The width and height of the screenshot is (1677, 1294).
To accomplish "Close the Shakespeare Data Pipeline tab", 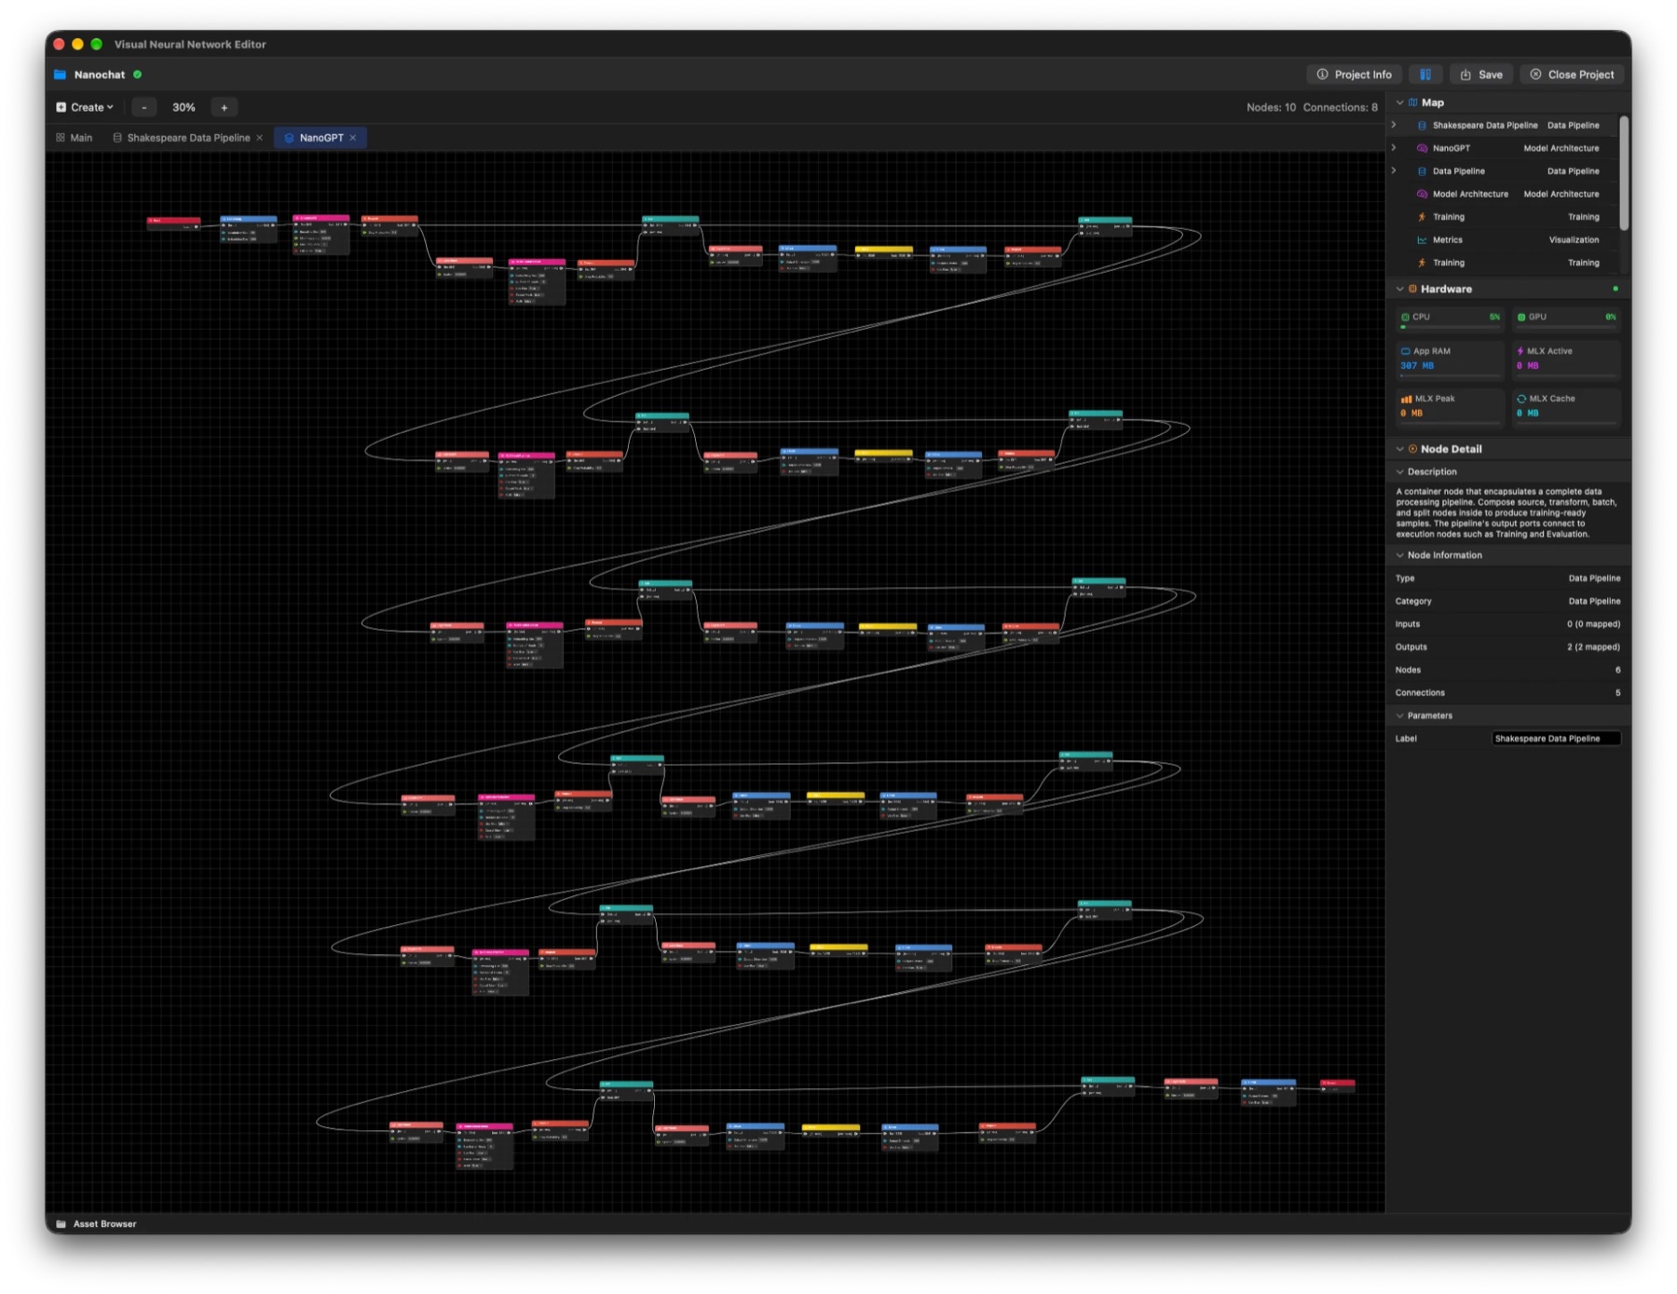I will click(260, 138).
